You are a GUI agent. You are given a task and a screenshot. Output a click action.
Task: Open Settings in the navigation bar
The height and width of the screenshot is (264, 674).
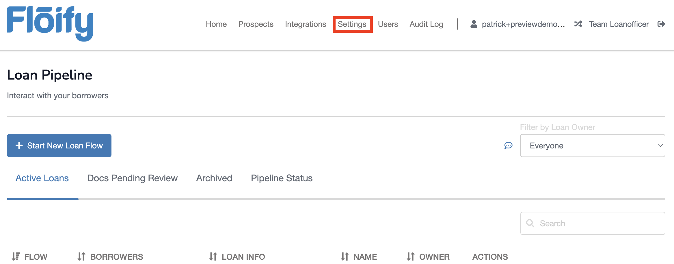352,24
